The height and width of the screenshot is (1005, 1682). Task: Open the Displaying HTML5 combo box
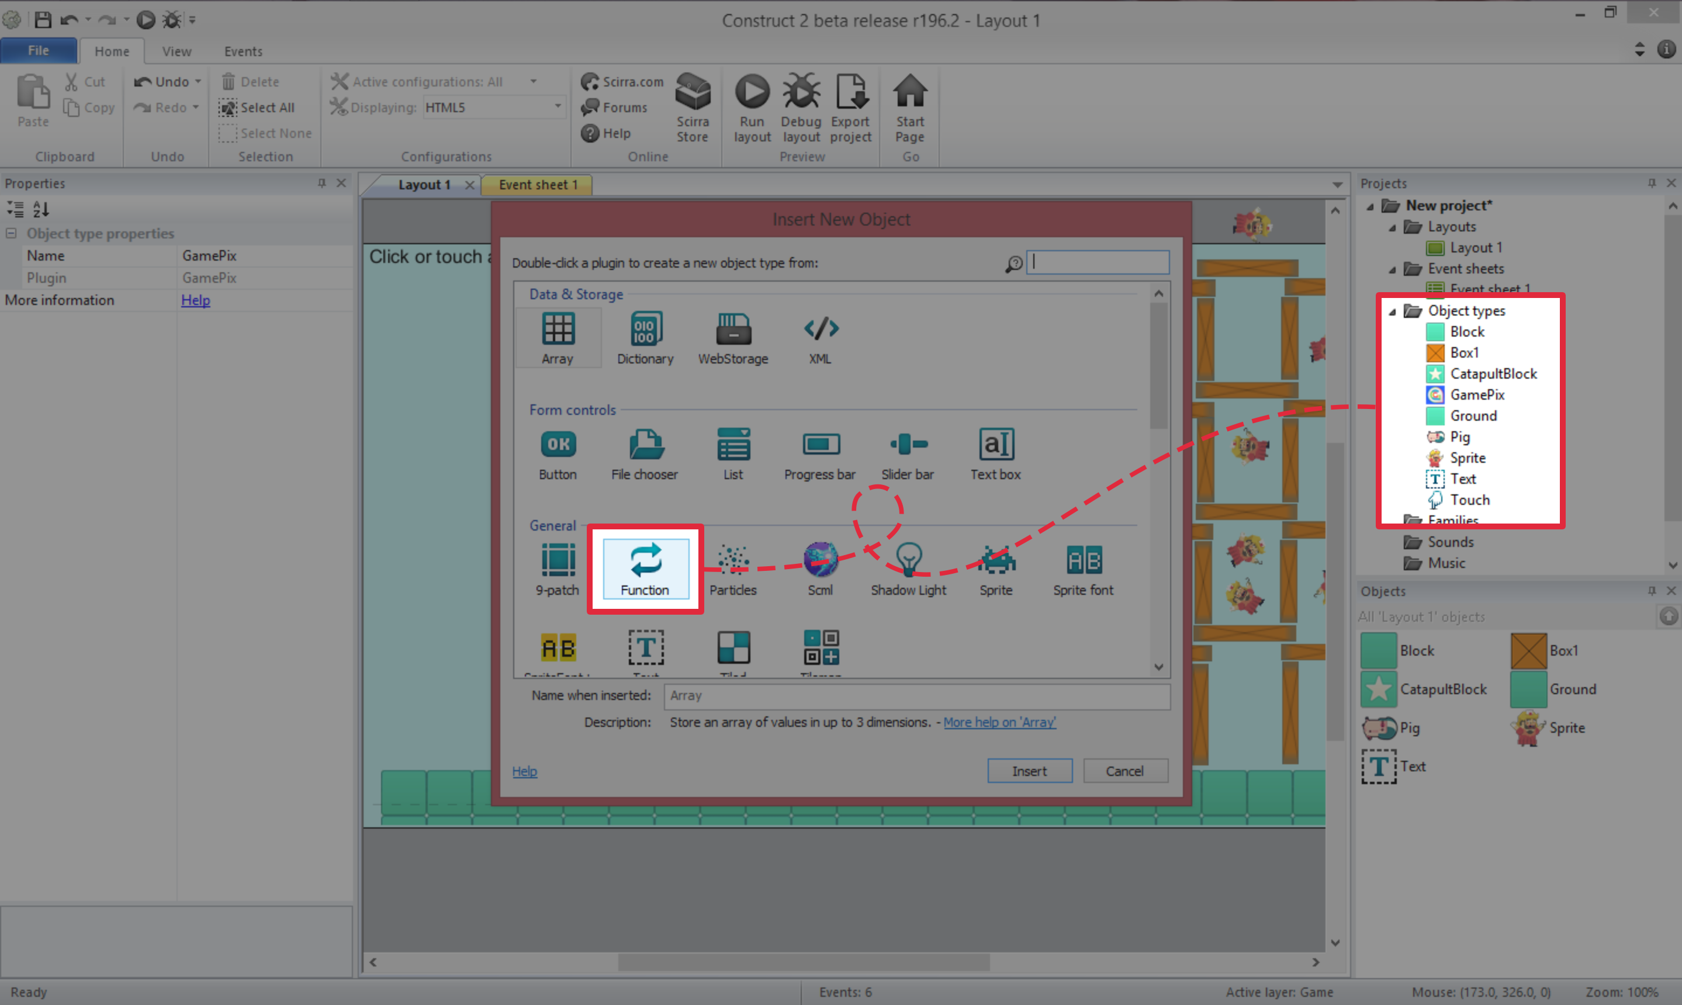pyautogui.click(x=494, y=107)
